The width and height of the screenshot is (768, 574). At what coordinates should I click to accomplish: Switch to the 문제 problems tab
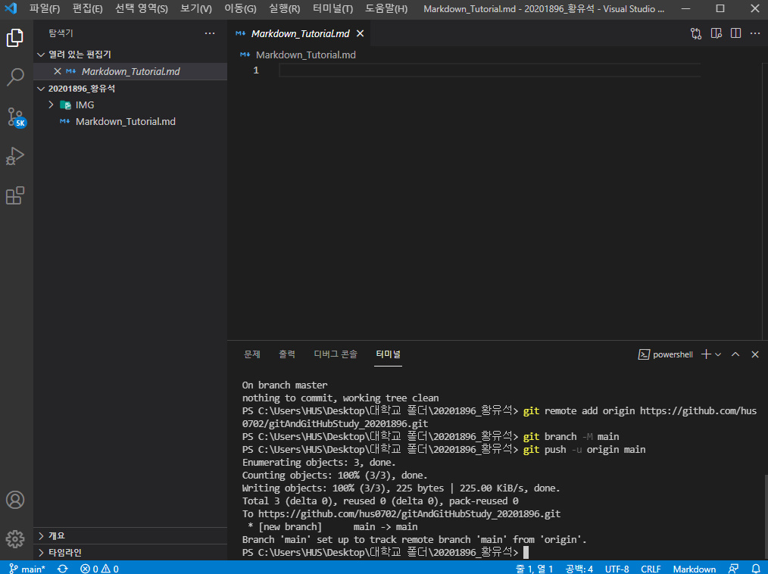click(252, 354)
